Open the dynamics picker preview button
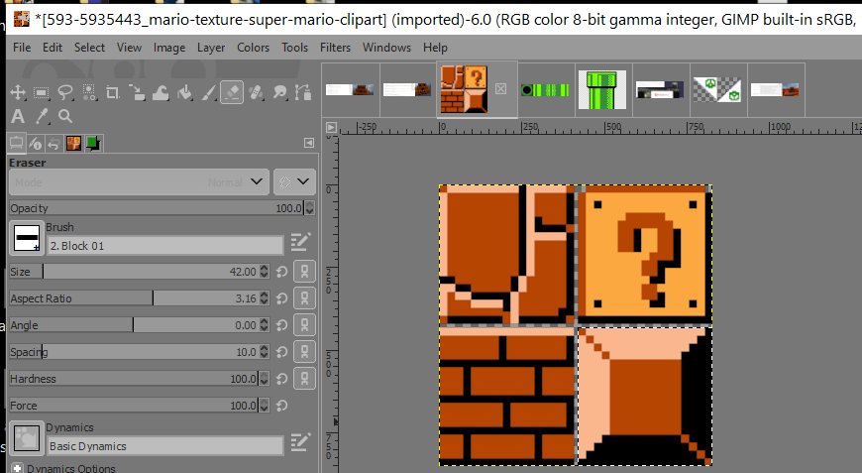862x473 pixels. [x=27, y=438]
